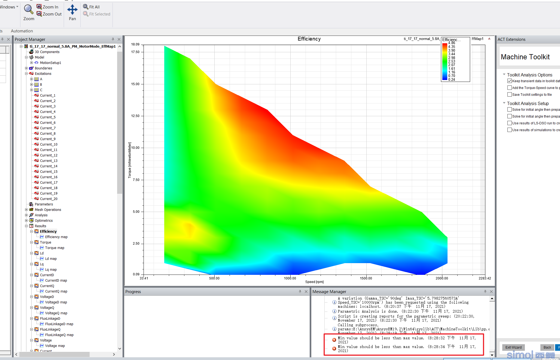Open the Efficiency map plot icon
The height and width of the screenshot is (360, 560).
pos(42,237)
